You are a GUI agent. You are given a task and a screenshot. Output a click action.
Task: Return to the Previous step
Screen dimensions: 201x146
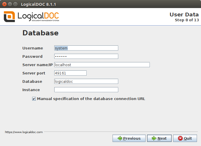tap(129, 138)
